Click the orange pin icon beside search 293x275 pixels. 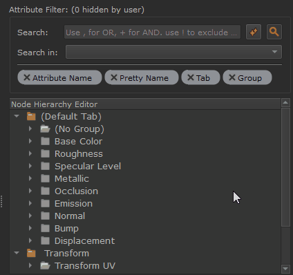254,32
